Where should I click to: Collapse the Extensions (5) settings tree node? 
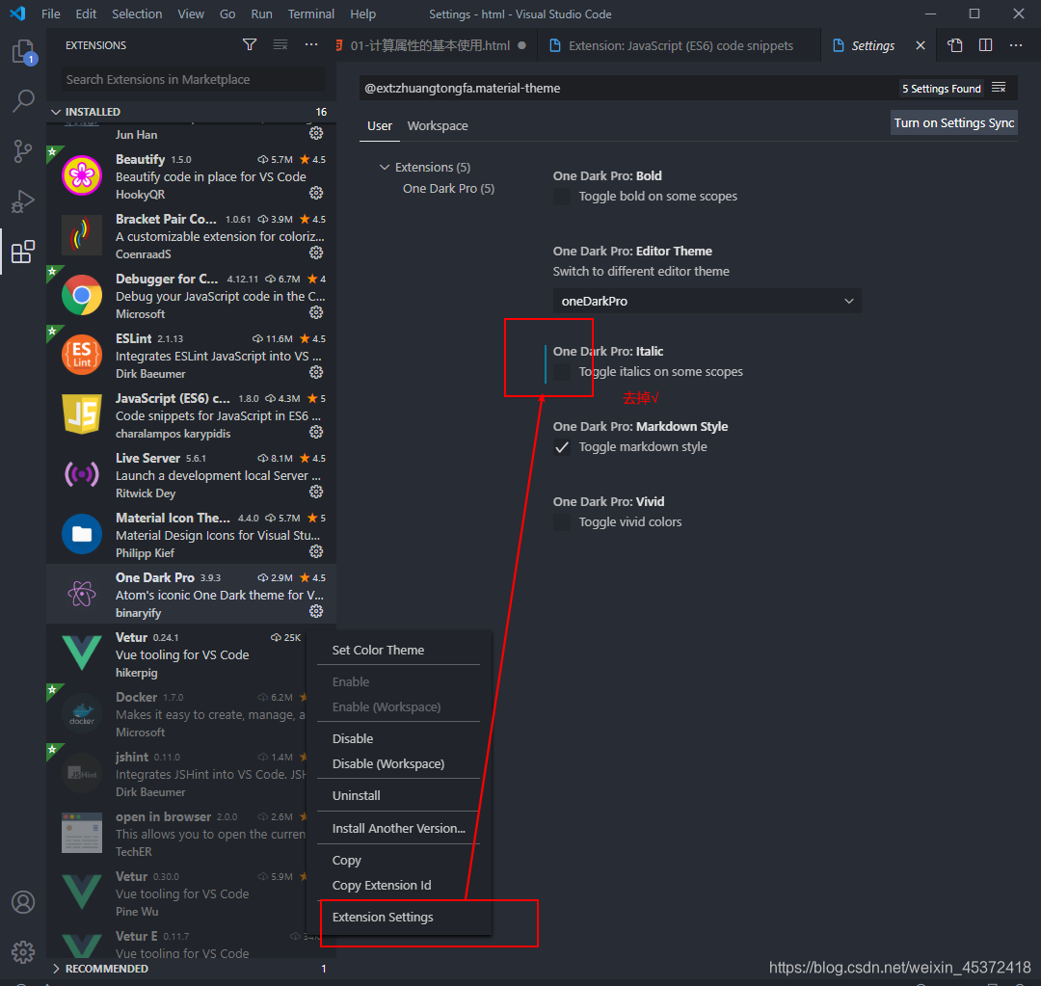(385, 168)
